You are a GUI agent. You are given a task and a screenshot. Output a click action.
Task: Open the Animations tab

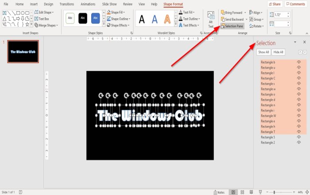[x=88, y=4]
